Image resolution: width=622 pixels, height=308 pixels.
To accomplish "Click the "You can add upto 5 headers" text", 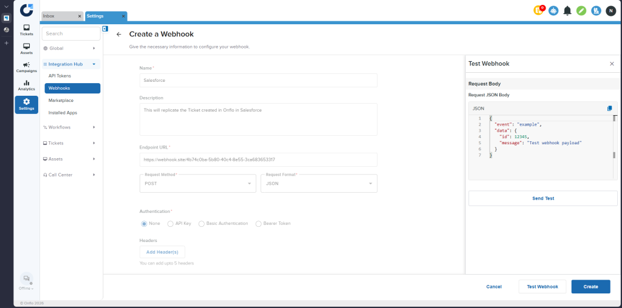I will (x=166, y=263).
